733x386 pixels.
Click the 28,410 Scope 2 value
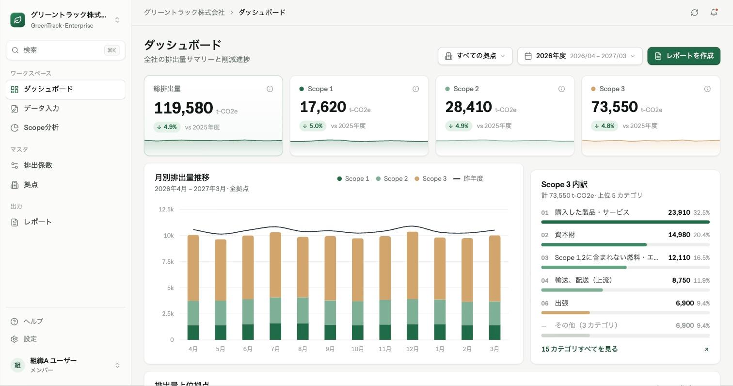pyautogui.click(x=469, y=107)
